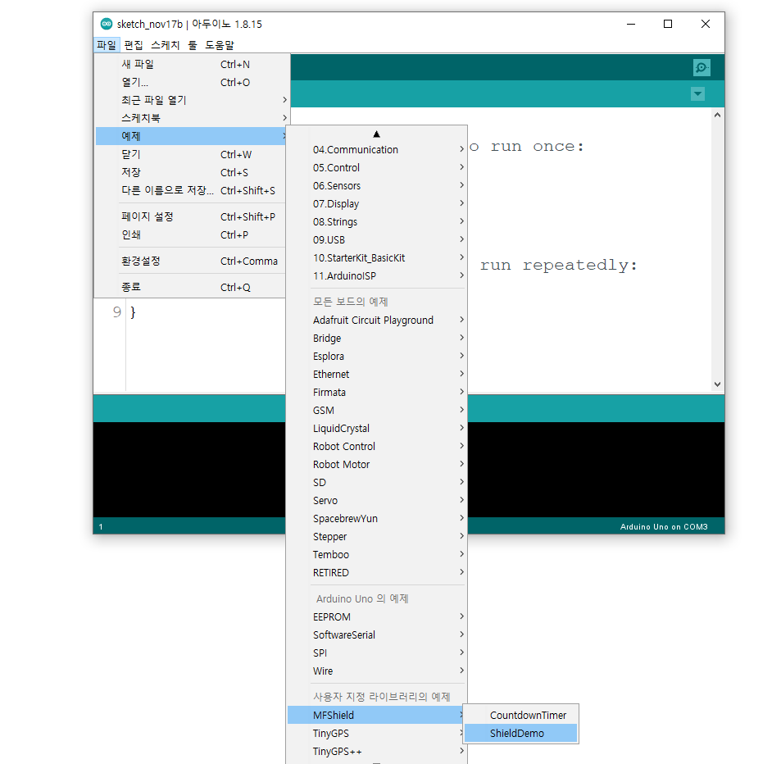This screenshot has height=764, width=781.
Task: Open Bridge library examples
Action: [x=376, y=338]
